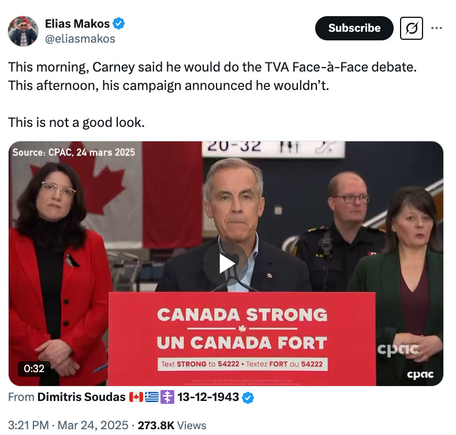The image size is (456, 435).
Task: Click the Greek flag emoji in source name
Action: point(151,397)
